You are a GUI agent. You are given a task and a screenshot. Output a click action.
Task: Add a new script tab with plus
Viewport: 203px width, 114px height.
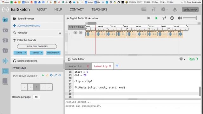[x=117, y=66]
